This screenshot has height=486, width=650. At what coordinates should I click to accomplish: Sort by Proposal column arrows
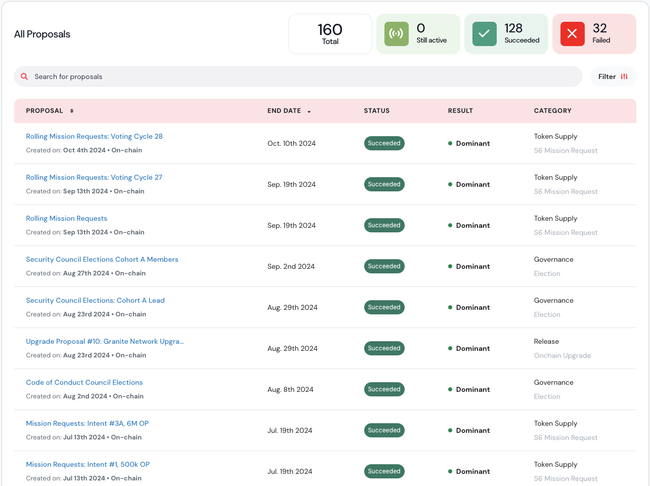pos(72,111)
